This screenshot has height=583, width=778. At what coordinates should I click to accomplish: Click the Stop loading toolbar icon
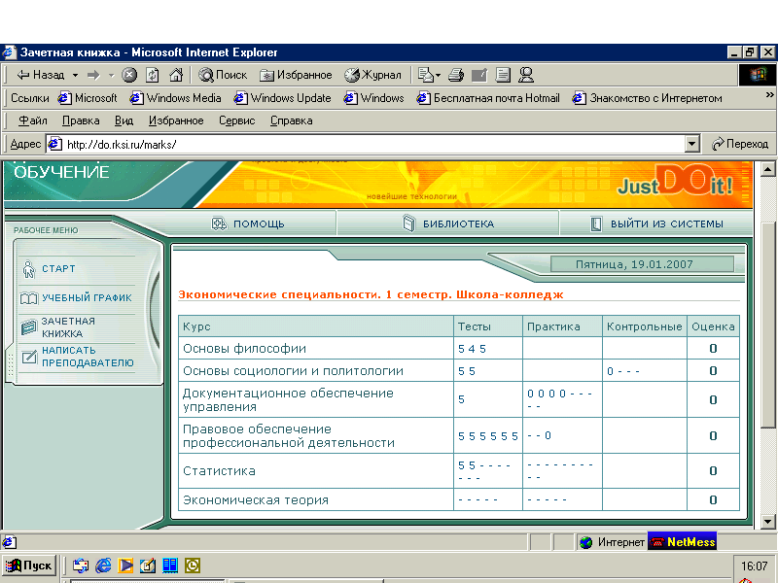(x=129, y=75)
